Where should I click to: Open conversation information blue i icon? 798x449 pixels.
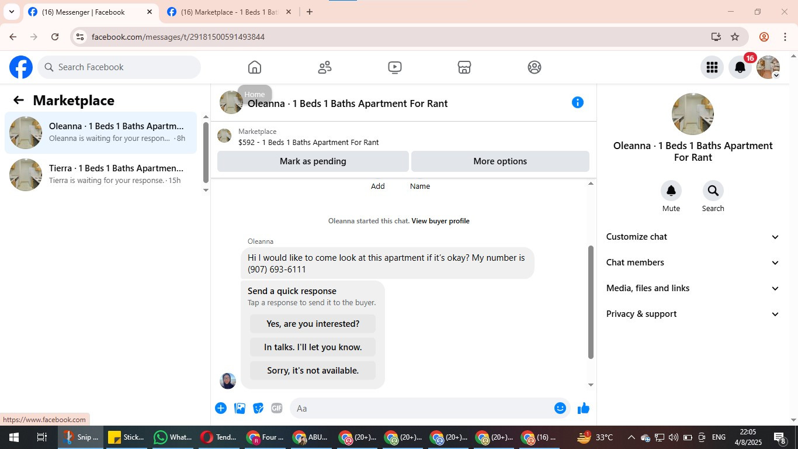[x=578, y=102]
